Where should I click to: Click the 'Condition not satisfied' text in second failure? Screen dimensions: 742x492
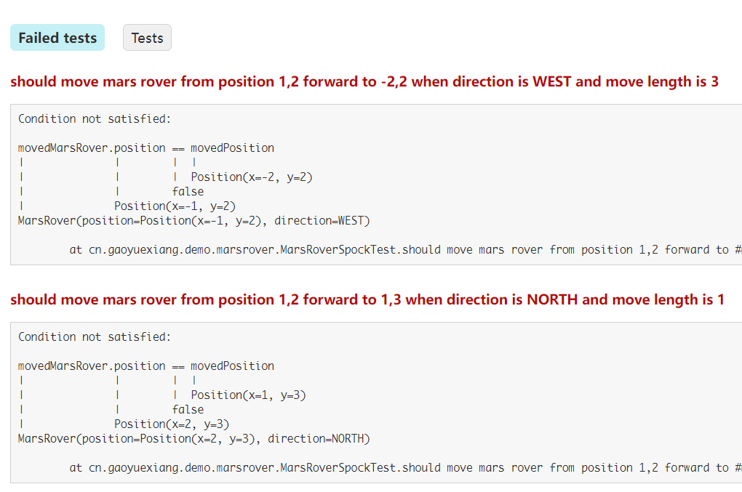[95, 336]
